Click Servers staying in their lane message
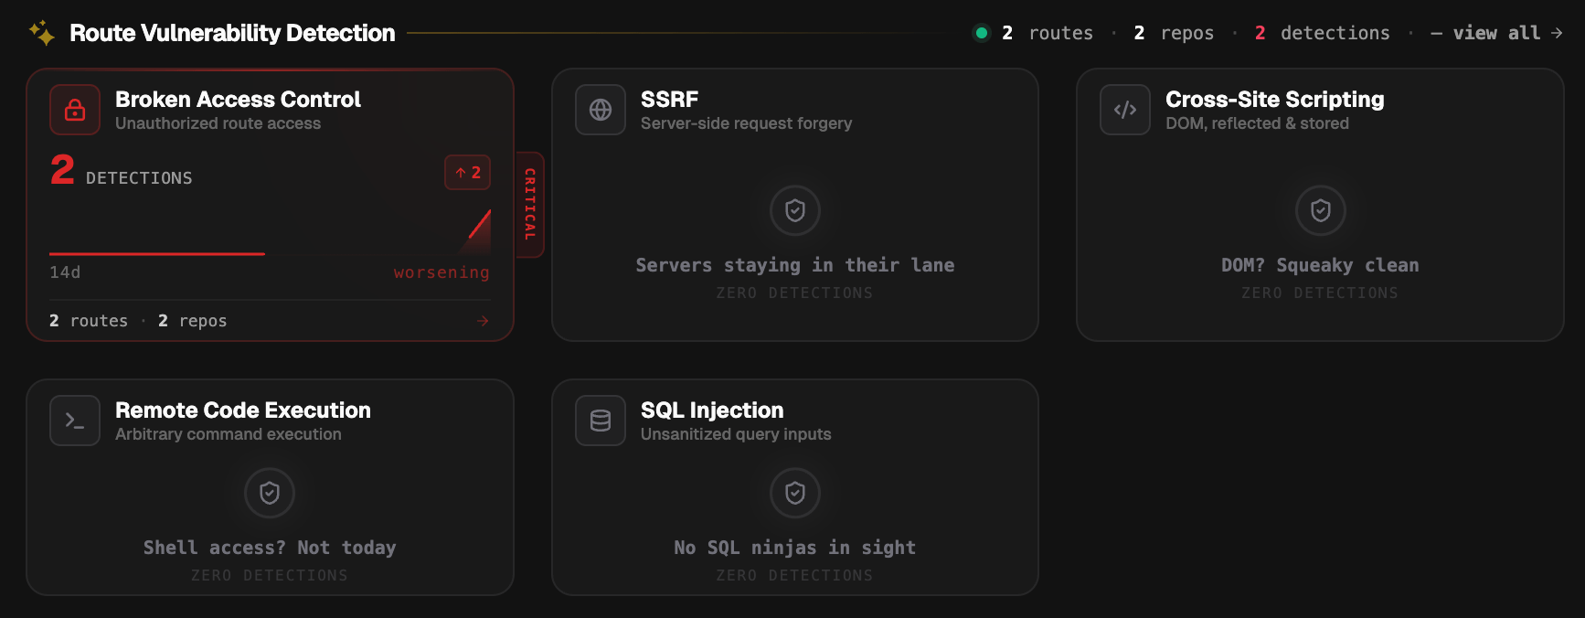Image resolution: width=1585 pixels, height=618 pixels. pos(795,265)
